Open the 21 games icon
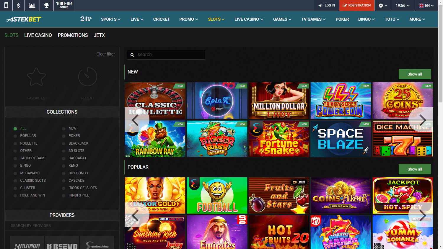The image size is (443, 249). tap(86, 19)
